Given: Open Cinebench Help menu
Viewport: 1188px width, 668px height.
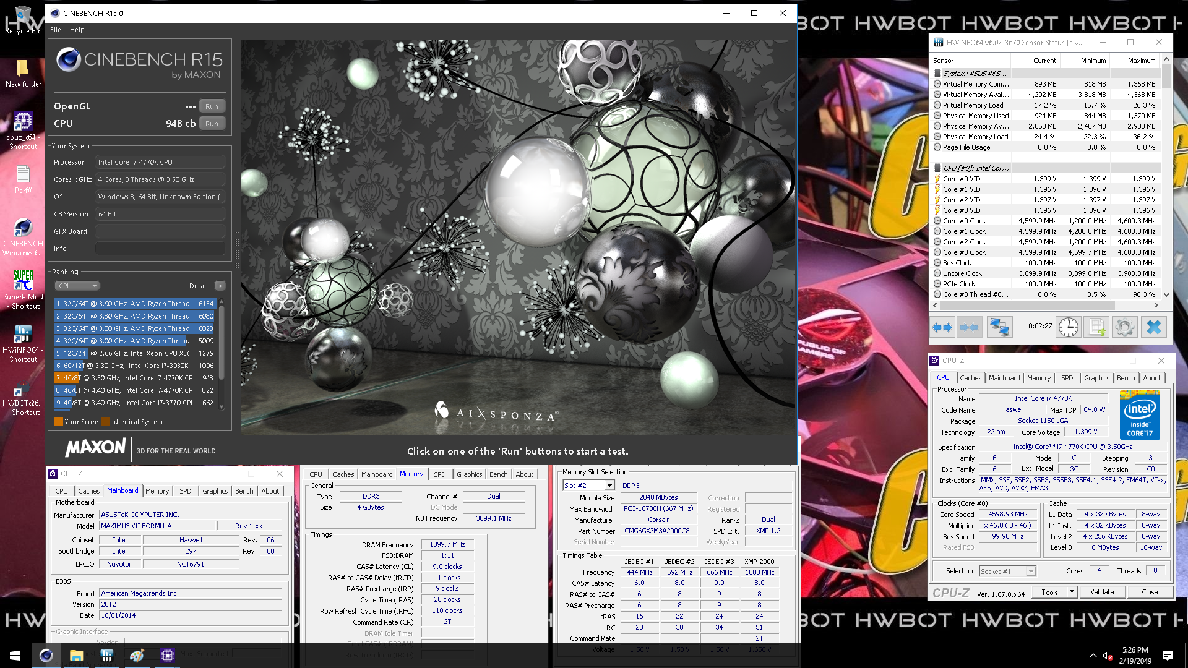Looking at the screenshot, I should click(77, 30).
